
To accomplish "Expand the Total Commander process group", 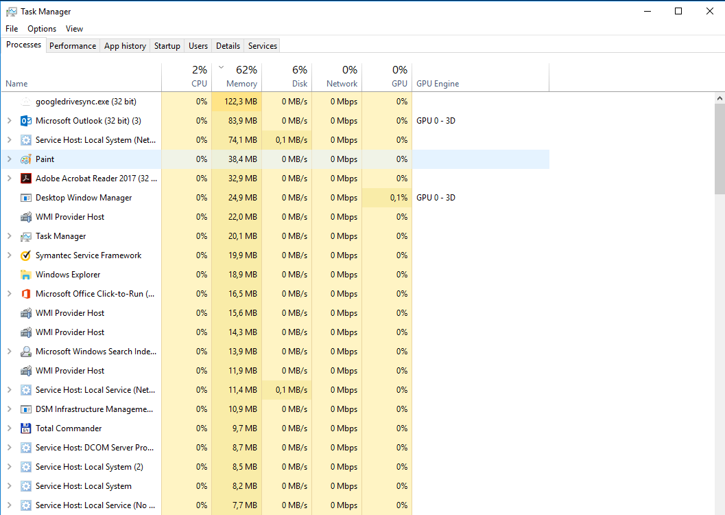I will coord(9,428).
